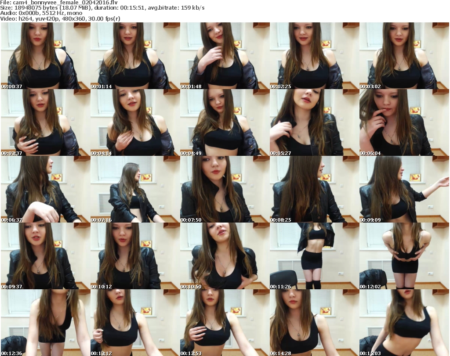View the frame labeled 00:15:03

coord(404,323)
